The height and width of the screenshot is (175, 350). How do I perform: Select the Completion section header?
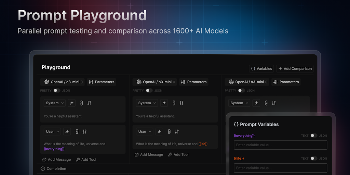[53, 169]
